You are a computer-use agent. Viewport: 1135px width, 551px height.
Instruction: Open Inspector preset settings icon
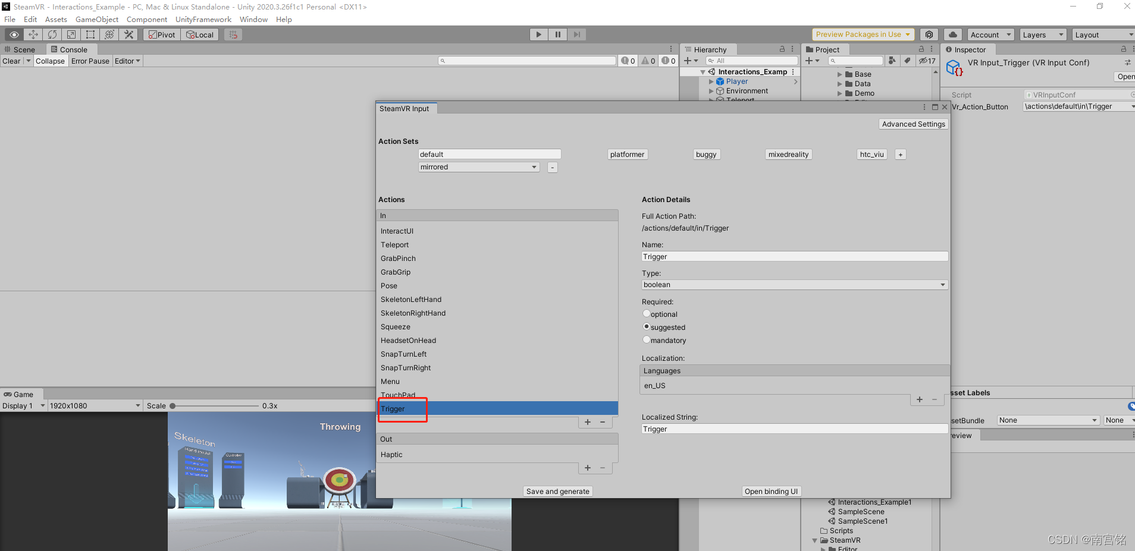1127,62
